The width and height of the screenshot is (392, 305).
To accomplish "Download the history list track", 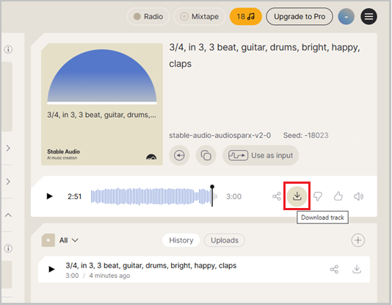I will pyautogui.click(x=357, y=269).
